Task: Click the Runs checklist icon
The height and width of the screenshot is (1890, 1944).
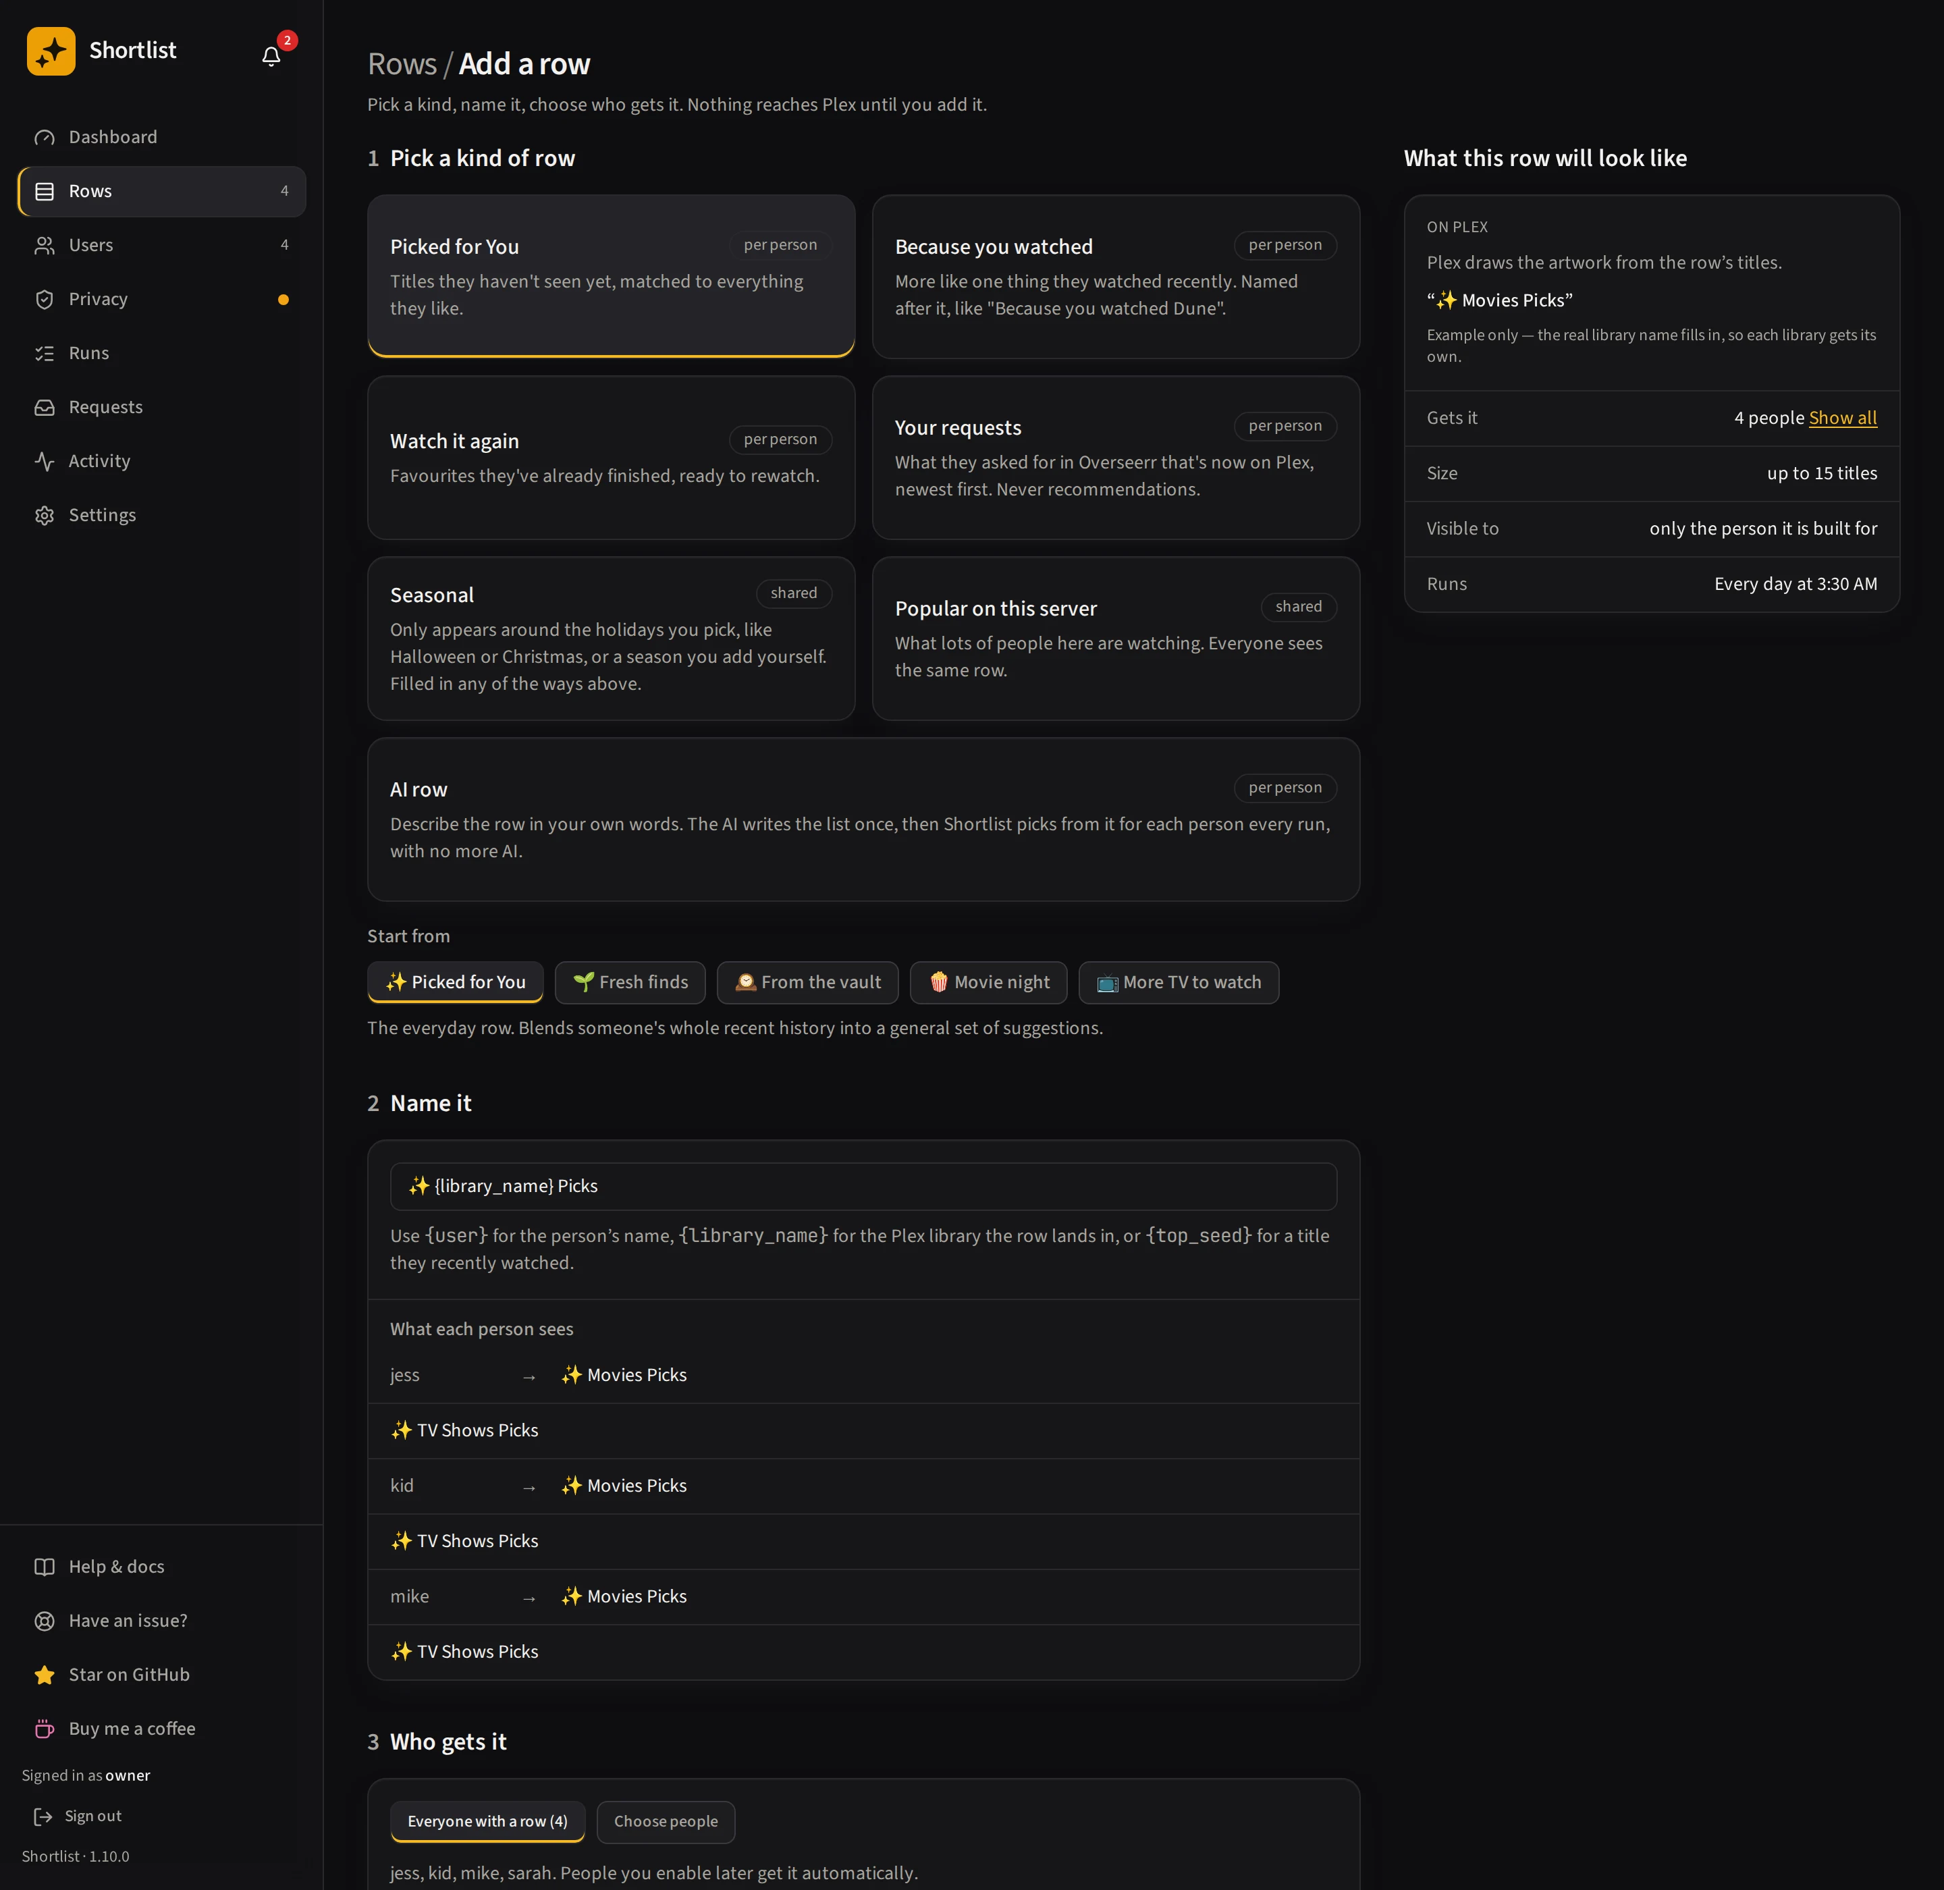Action: click(45, 354)
